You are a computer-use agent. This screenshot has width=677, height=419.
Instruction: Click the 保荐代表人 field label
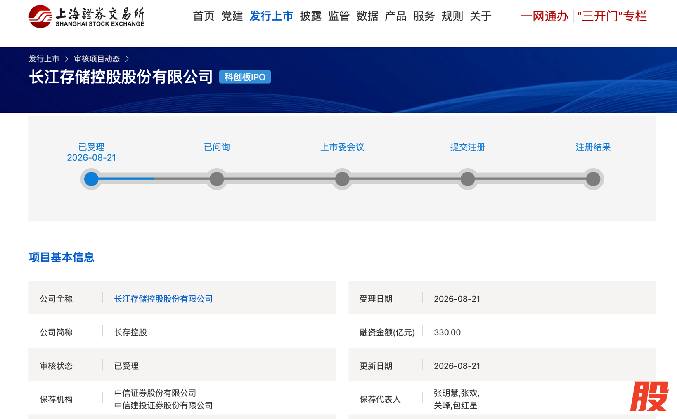[380, 399]
